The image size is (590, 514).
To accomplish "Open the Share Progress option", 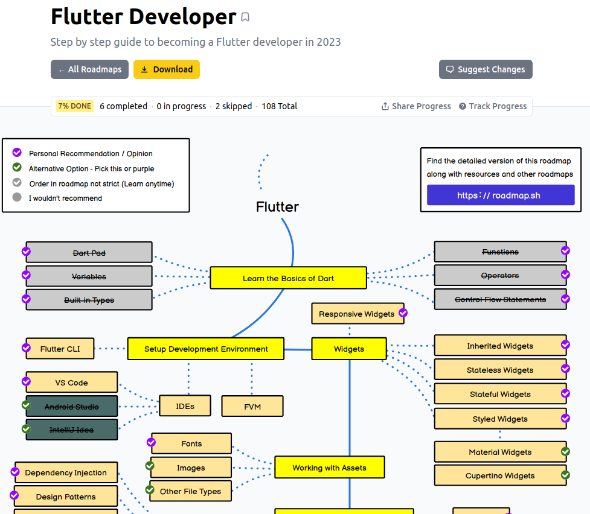I will (x=421, y=106).
